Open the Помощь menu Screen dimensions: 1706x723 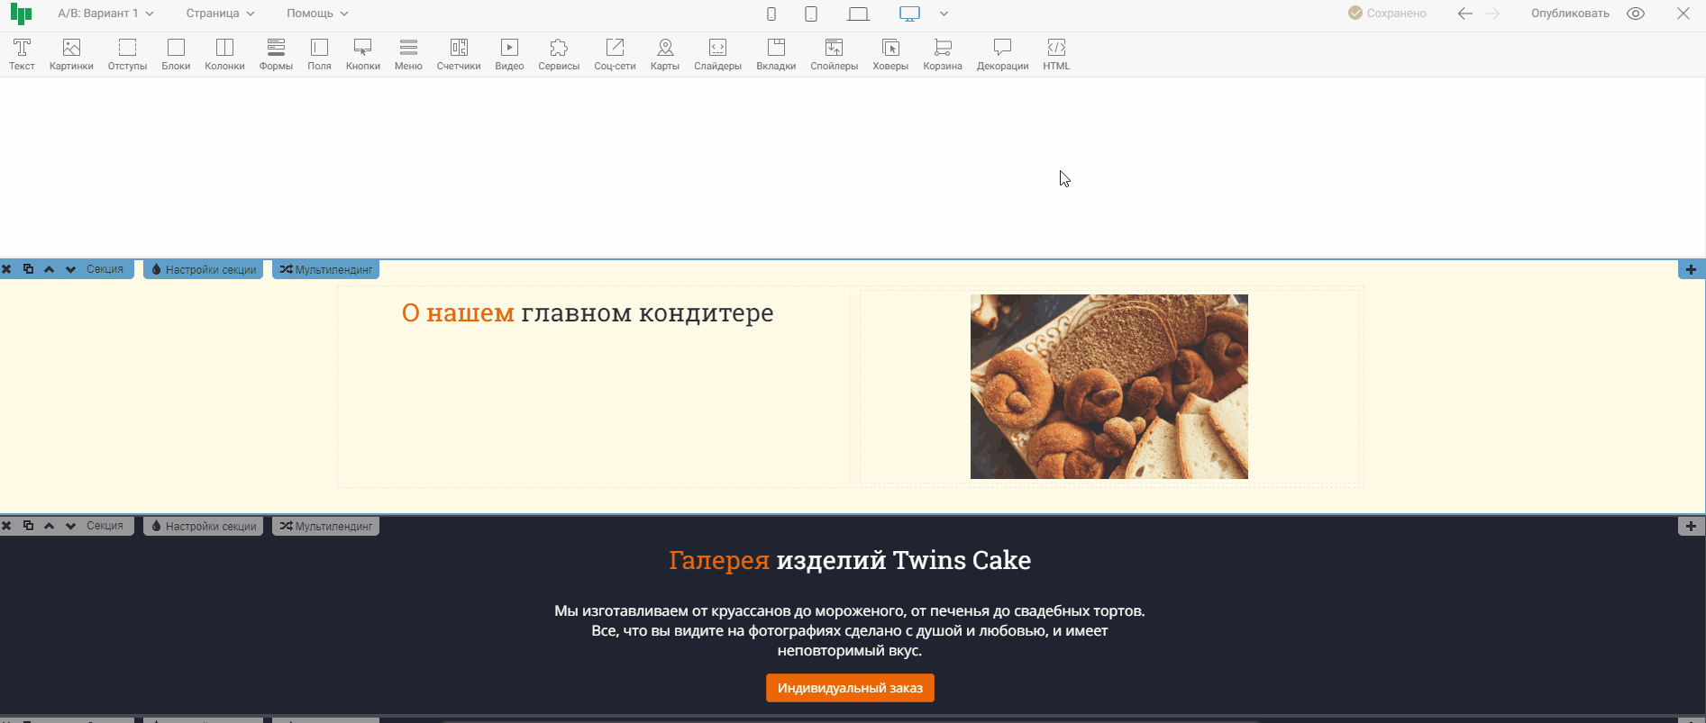(317, 14)
